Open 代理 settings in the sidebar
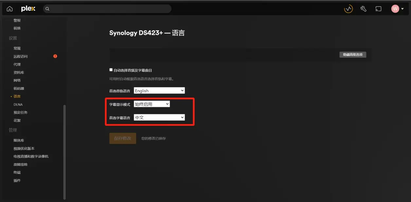Viewport: 411px width, 202px height. coord(17,64)
